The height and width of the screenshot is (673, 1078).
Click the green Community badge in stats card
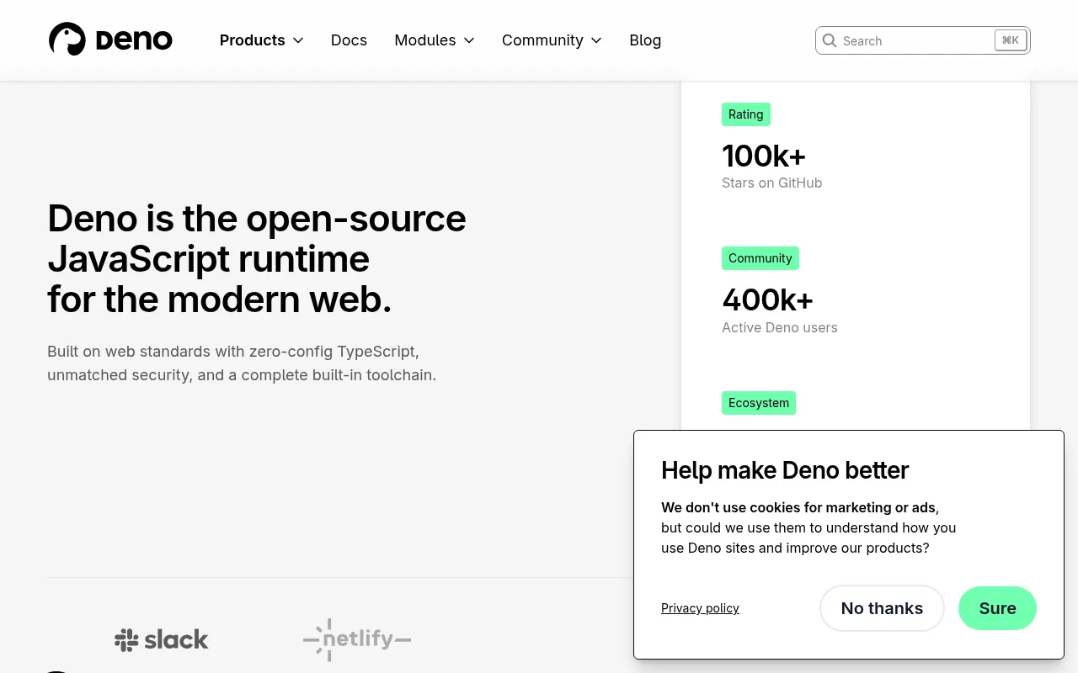coord(760,258)
